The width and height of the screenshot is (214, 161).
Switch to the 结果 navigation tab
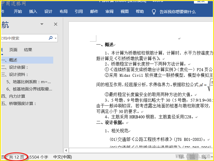(x=28, y=50)
